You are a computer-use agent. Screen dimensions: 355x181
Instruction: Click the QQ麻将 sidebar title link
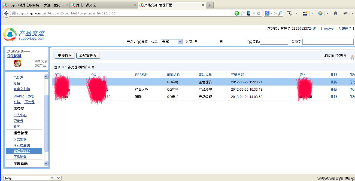[14, 56]
